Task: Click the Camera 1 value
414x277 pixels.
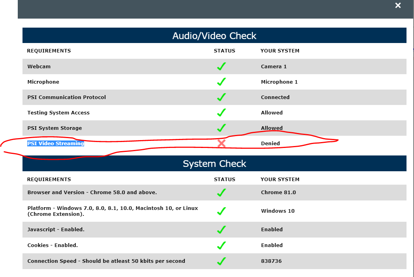Action: pos(274,67)
